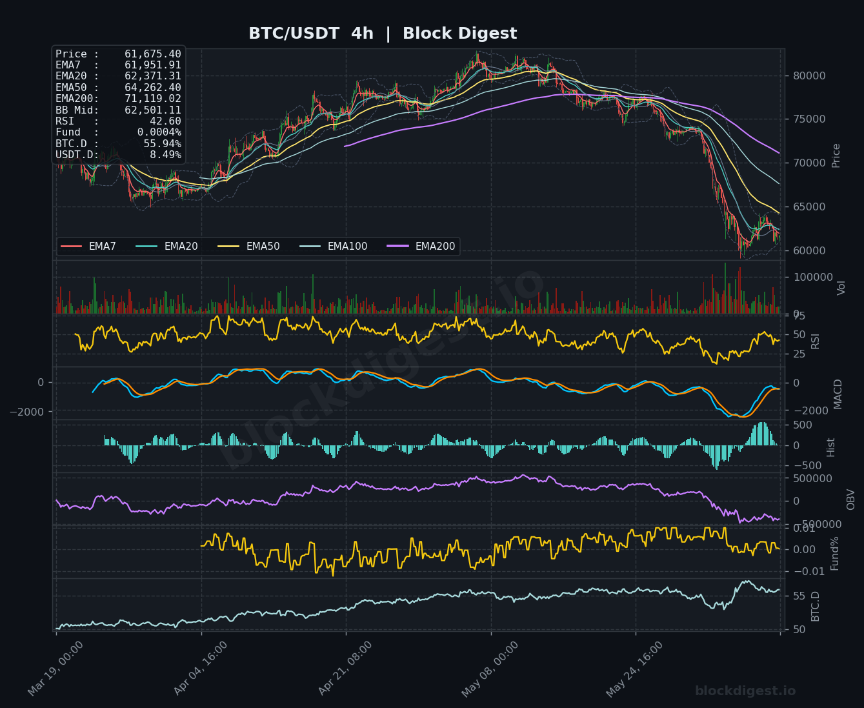Click the 75 tick on the RSI axis

click(799, 316)
